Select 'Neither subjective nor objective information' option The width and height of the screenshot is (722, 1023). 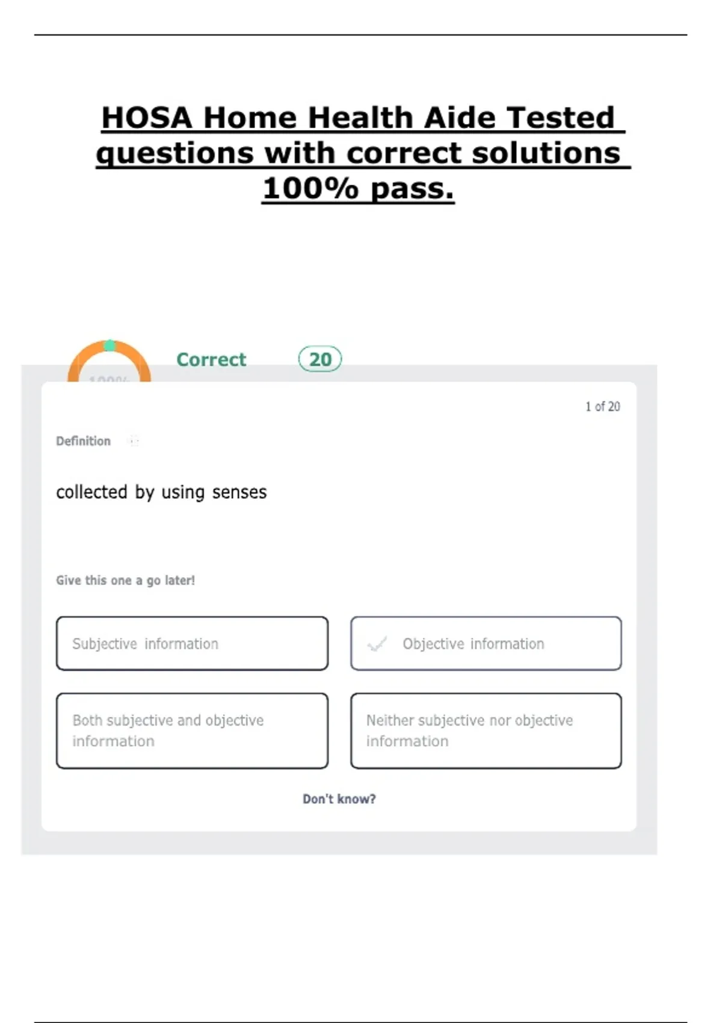(x=486, y=731)
